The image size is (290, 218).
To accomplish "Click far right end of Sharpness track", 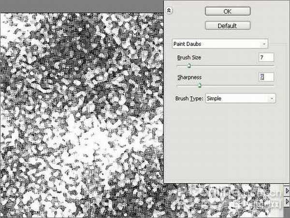I will (x=273, y=85).
